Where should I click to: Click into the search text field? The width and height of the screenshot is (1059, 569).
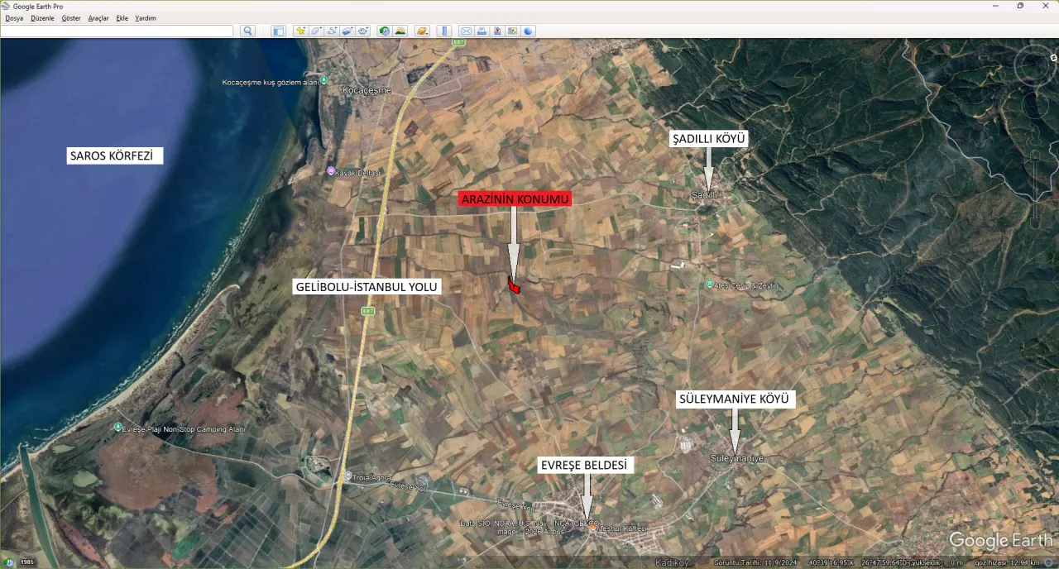(117, 31)
